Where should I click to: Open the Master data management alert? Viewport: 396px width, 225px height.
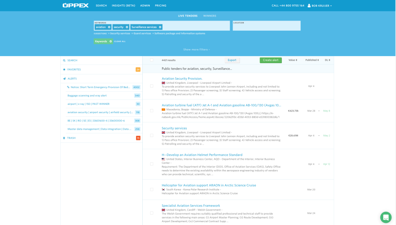(99, 129)
